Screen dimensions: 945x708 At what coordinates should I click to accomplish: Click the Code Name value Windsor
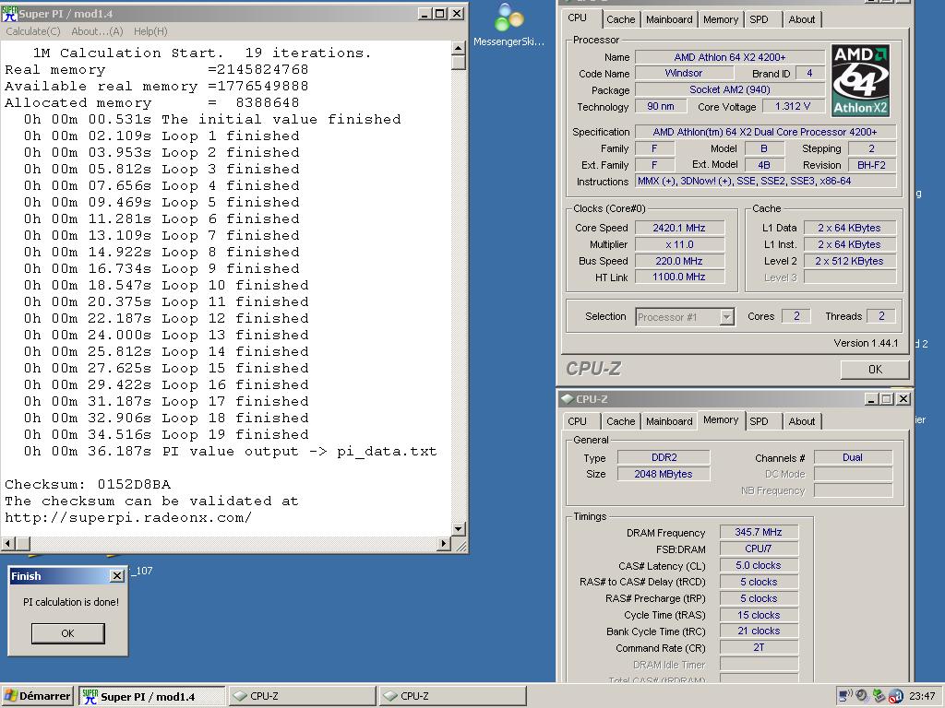(x=684, y=73)
